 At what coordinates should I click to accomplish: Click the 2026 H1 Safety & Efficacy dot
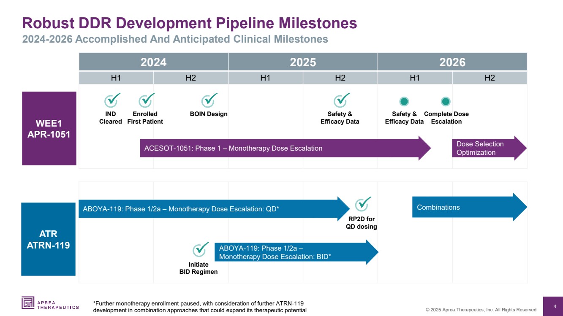coord(404,101)
